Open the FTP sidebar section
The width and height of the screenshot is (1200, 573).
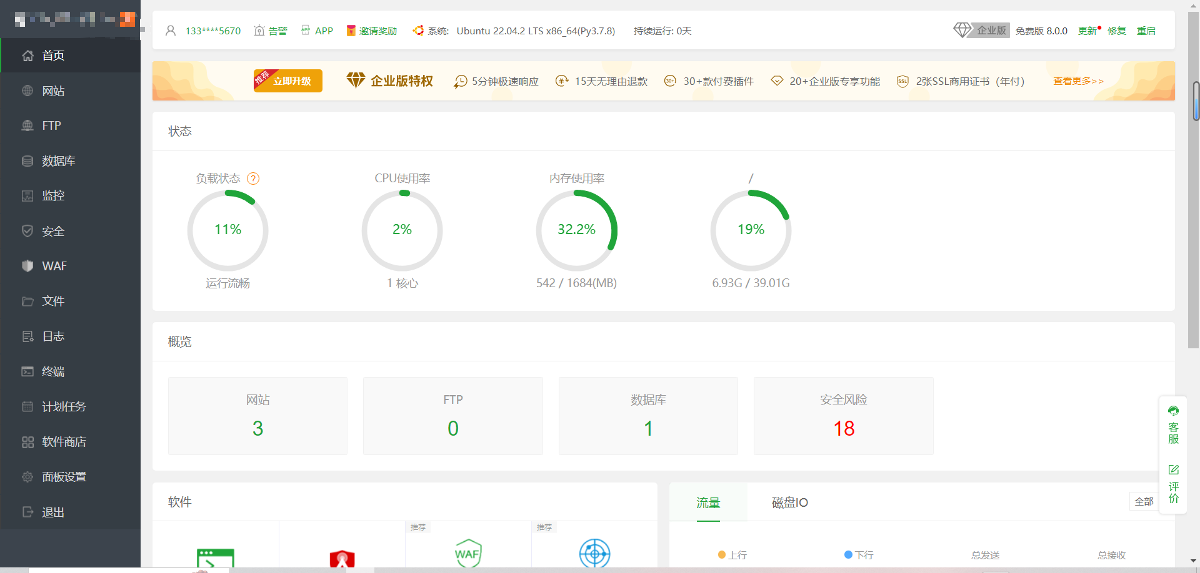point(70,125)
